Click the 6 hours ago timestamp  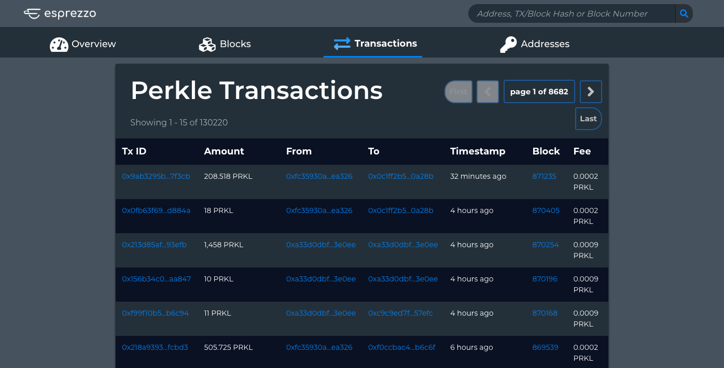tap(471, 347)
